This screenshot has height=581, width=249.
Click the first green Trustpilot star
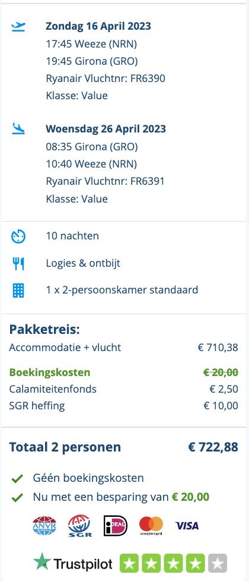129,563
